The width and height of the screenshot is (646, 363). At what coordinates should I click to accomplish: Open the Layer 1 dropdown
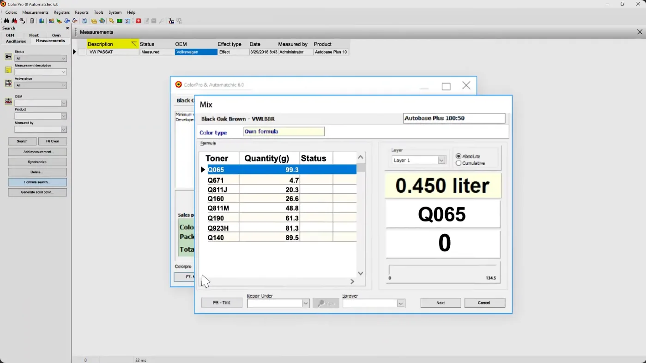click(x=441, y=160)
